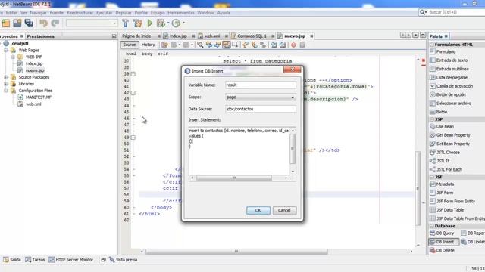Expand the WEB-INF folder node

(x=13, y=57)
